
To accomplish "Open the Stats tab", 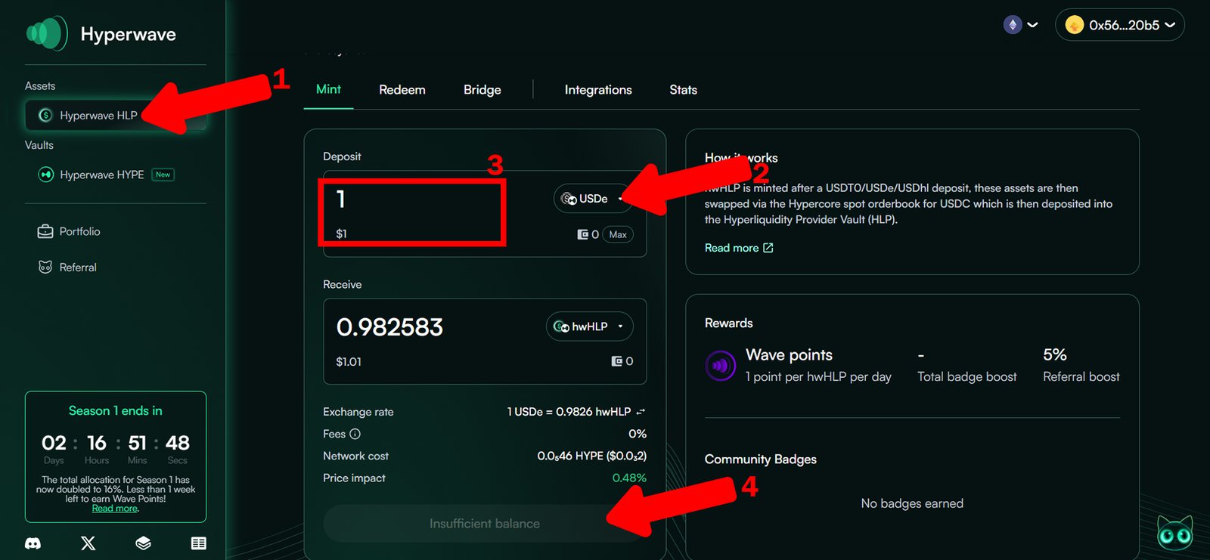I will pos(683,90).
